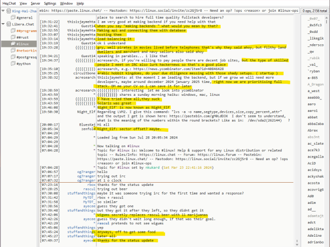Click the ops and total count button
Viewport: 330px width, 247px height.
(x=313, y=10)
